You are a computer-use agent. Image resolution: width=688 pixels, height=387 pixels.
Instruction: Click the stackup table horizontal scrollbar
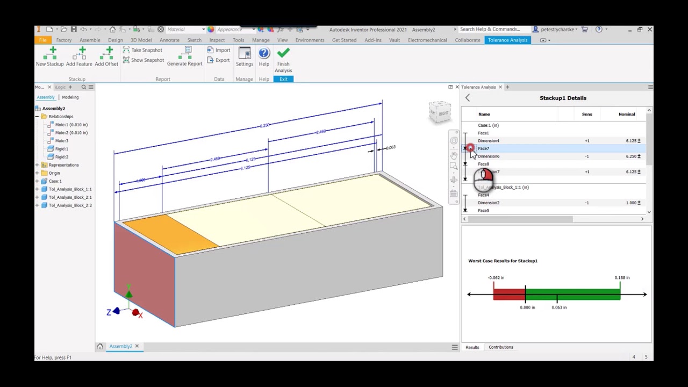(520, 219)
